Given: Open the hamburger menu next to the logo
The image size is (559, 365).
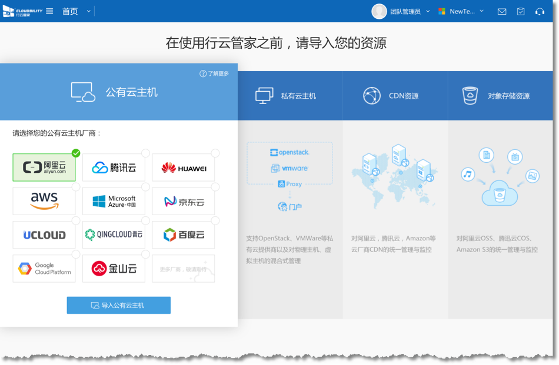Looking at the screenshot, I should coord(49,11).
